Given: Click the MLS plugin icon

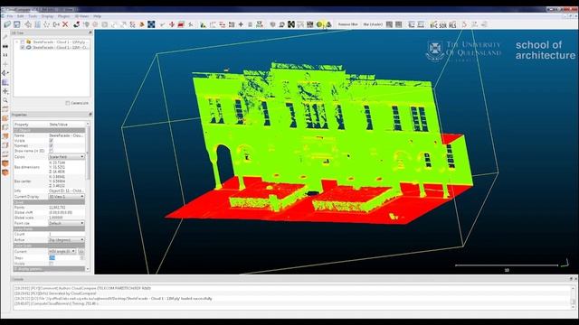Looking at the screenshot, I should (452, 24).
